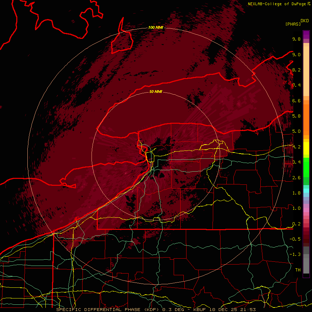Image resolution: width=312 pixels, height=312 pixels.
Task: Click the 9.8 scale value
Action: tap(296, 39)
